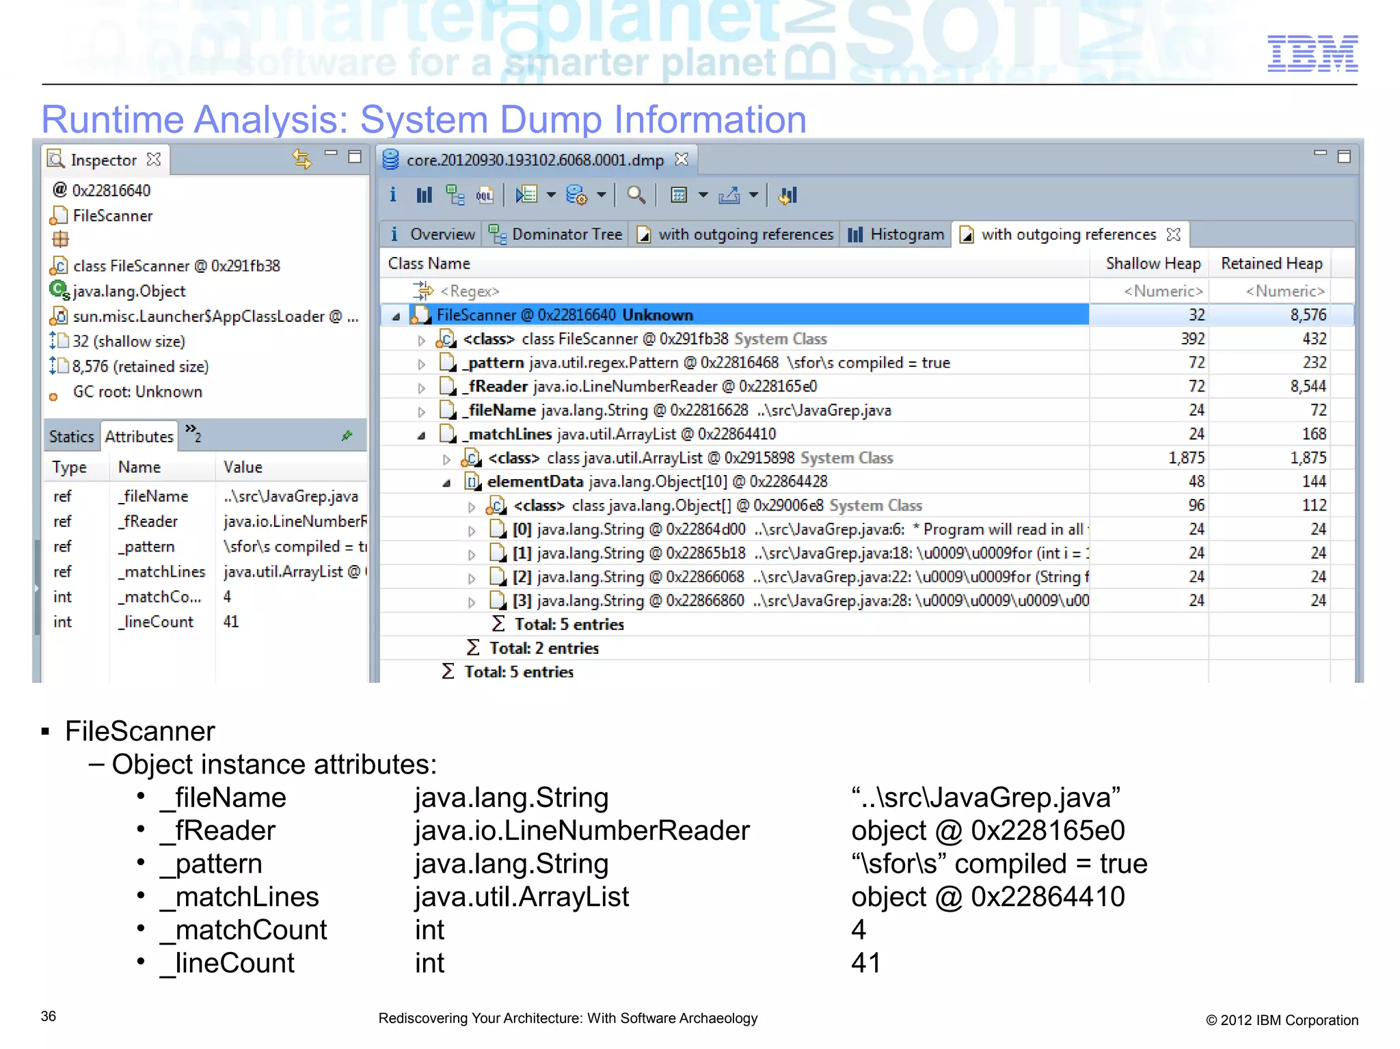Select the 'Total: 2 entries' summary row
Image resolution: width=1400 pixels, height=1049 pixels.
[x=543, y=649]
